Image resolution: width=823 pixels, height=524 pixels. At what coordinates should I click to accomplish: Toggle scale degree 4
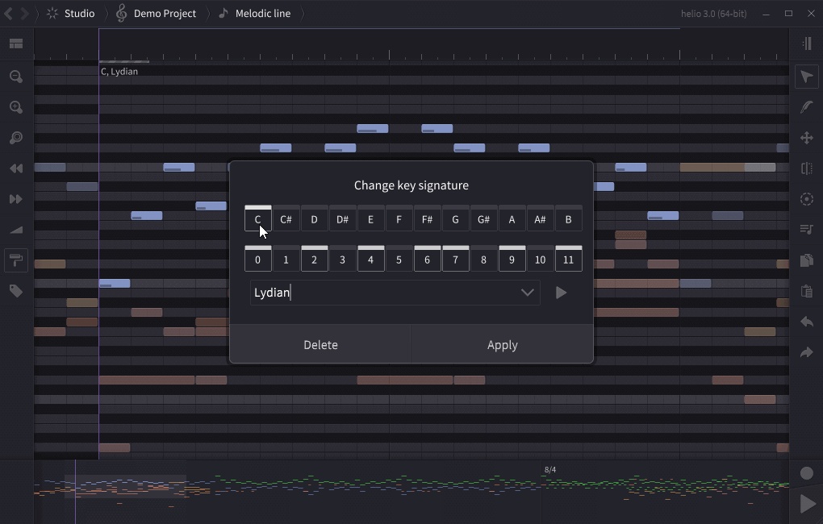tap(370, 259)
